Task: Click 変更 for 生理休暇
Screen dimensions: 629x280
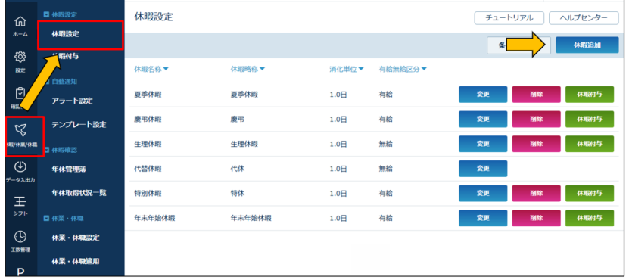Action: pos(483,144)
